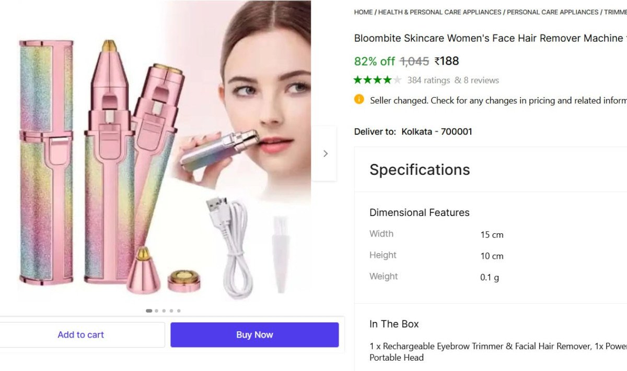View the 8 reviews link
Image resolution: width=627 pixels, height=371 pixels.
coord(477,80)
